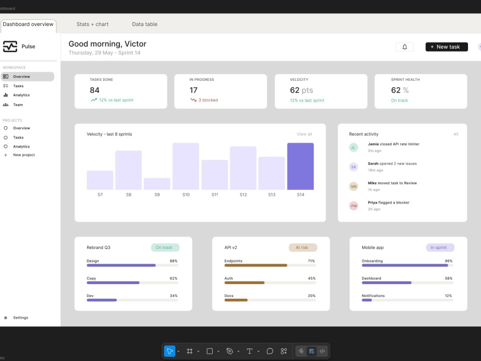
Task: Open Text tool options dropdown arrow
Action: (258, 351)
